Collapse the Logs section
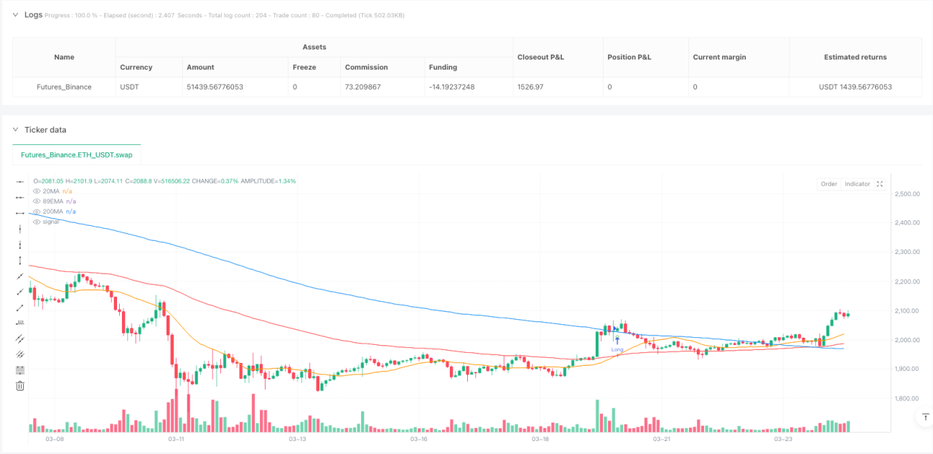Image resolution: width=933 pixels, height=454 pixels. (x=16, y=14)
